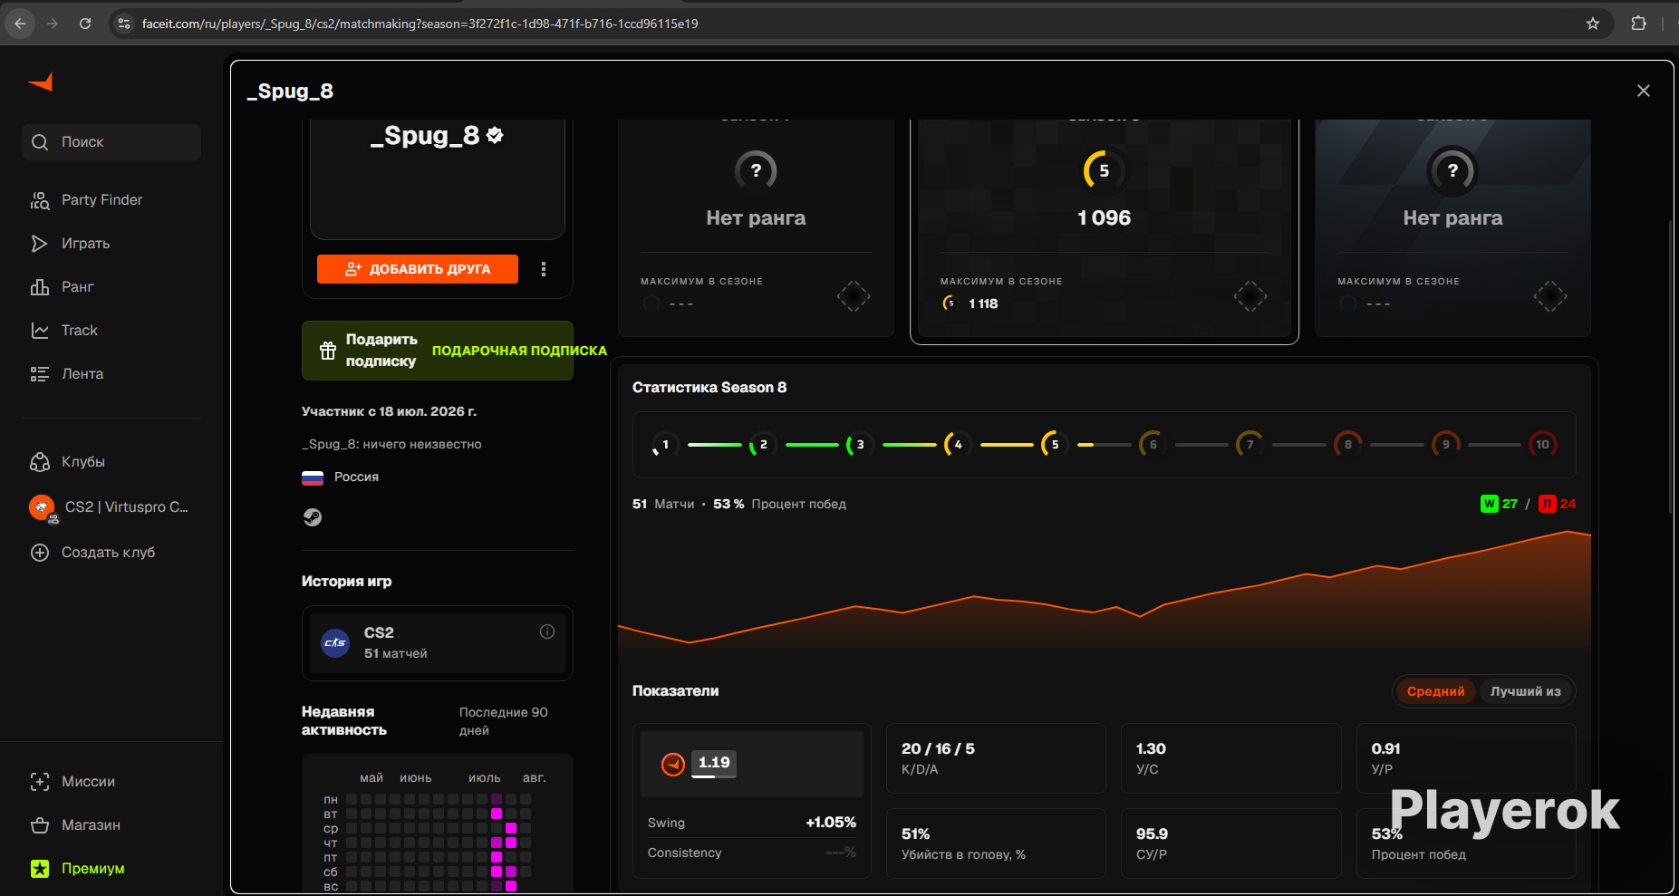Screen dimensions: 1679x896
Task: Click the missions target icon
Action: (40, 782)
